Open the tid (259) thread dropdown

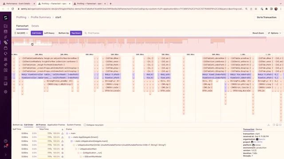coord(21,33)
